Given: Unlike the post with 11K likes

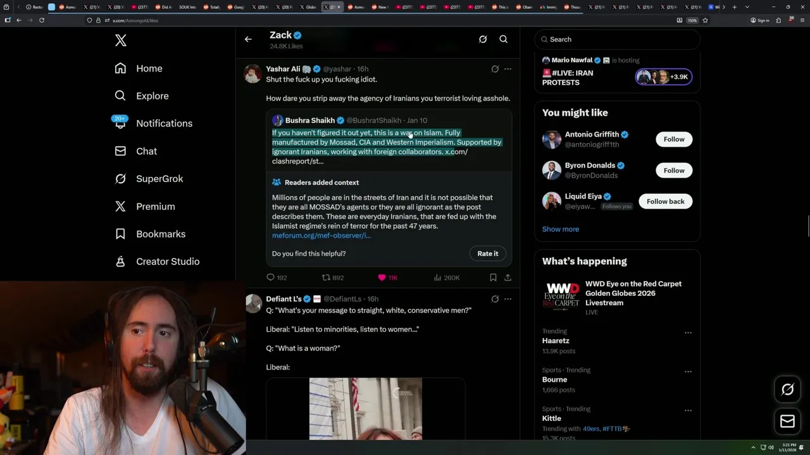Looking at the screenshot, I should [387, 277].
